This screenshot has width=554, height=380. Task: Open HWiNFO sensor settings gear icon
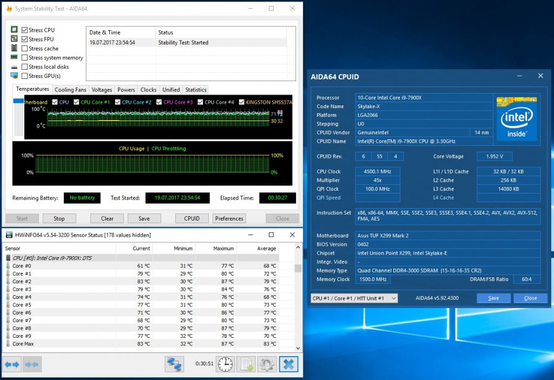[x=267, y=364]
